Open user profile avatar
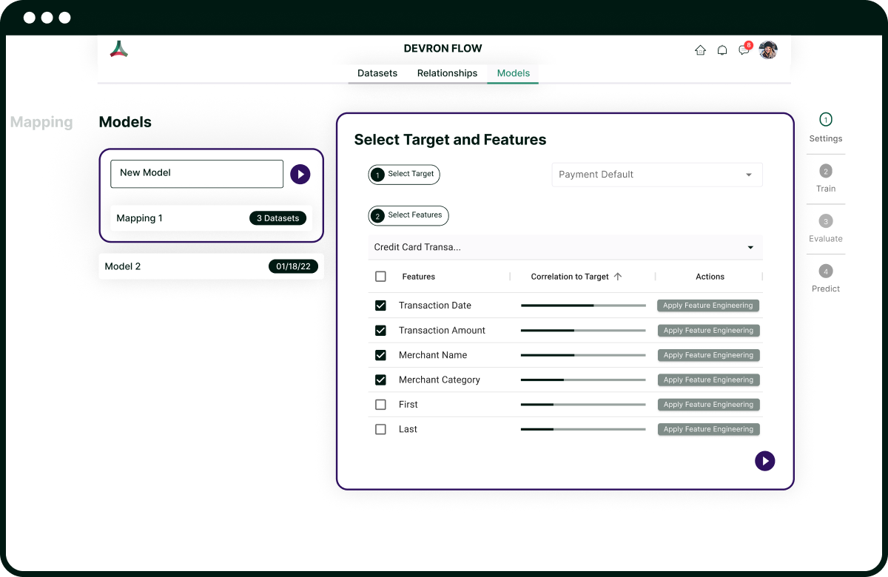The image size is (888, 577). tap(768, 50)
